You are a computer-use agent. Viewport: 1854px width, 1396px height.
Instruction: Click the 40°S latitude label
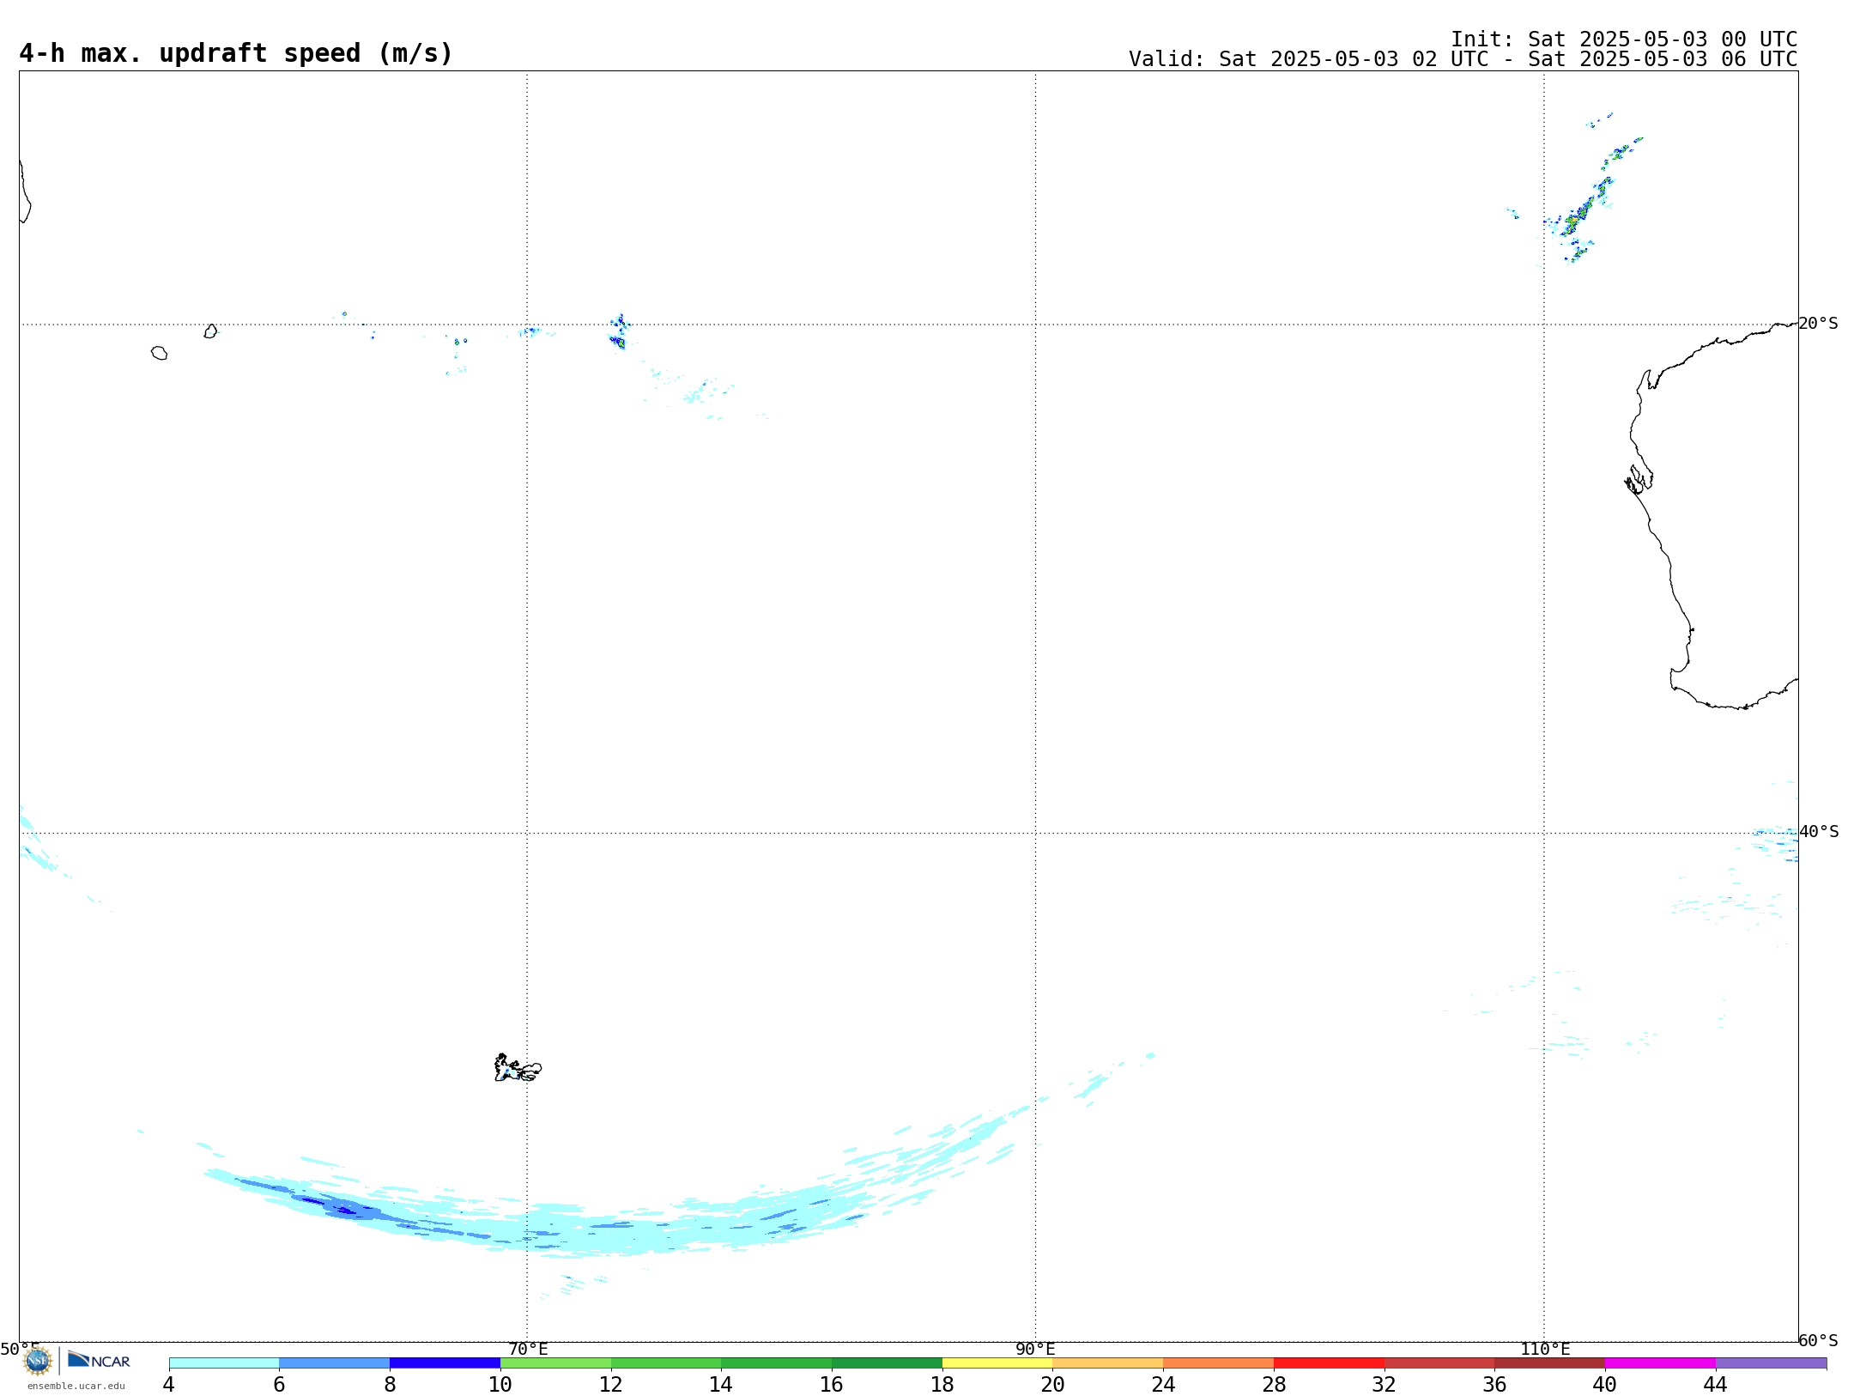coord(1819,832)
